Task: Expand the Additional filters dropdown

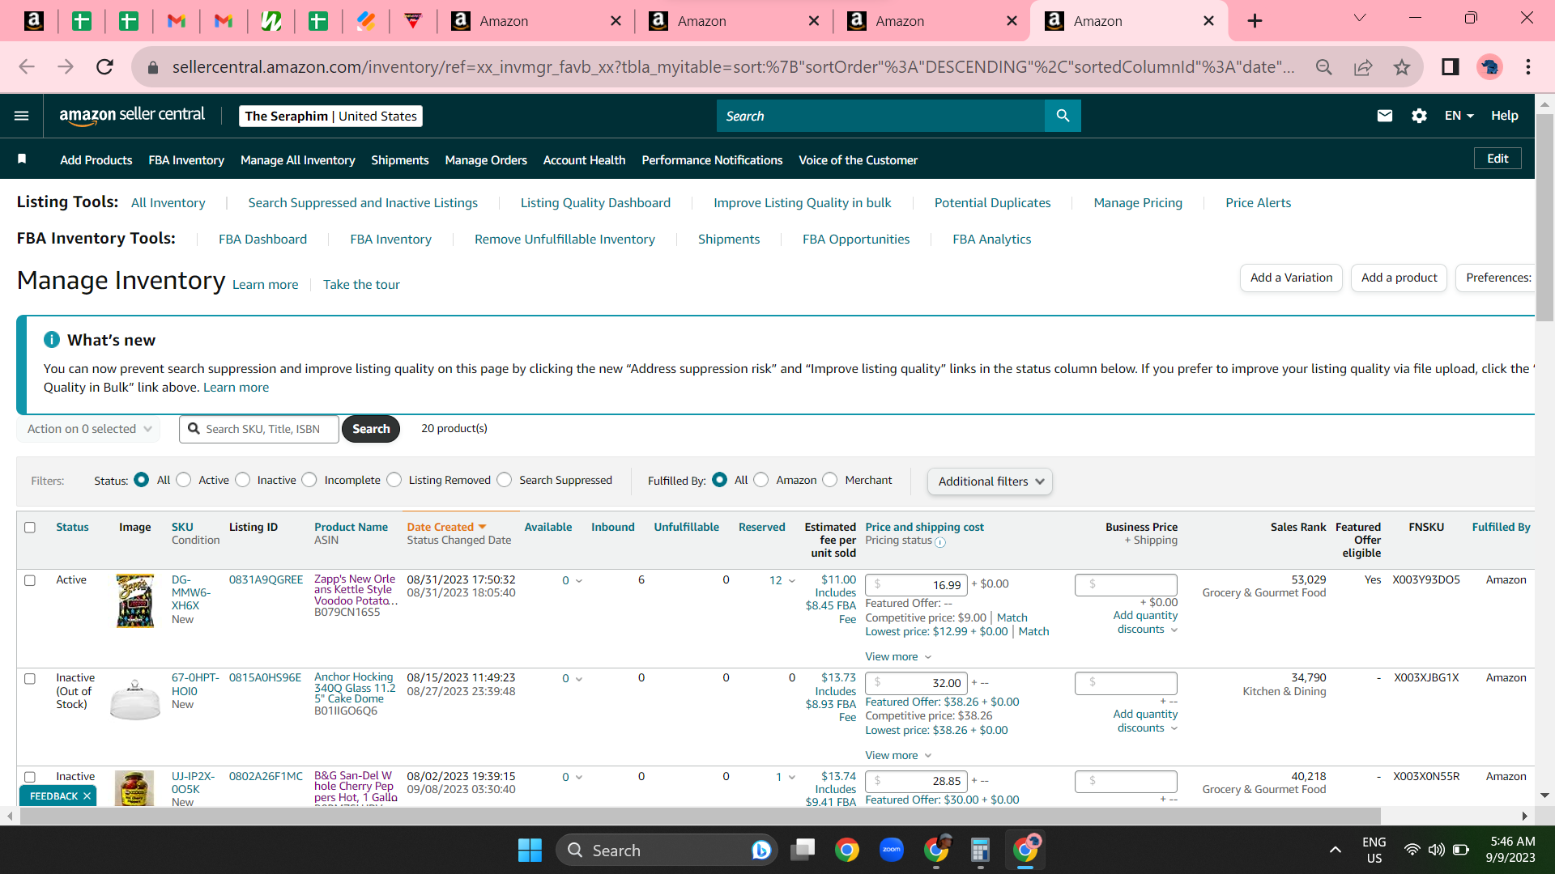Action: click(x=990, y=482)
